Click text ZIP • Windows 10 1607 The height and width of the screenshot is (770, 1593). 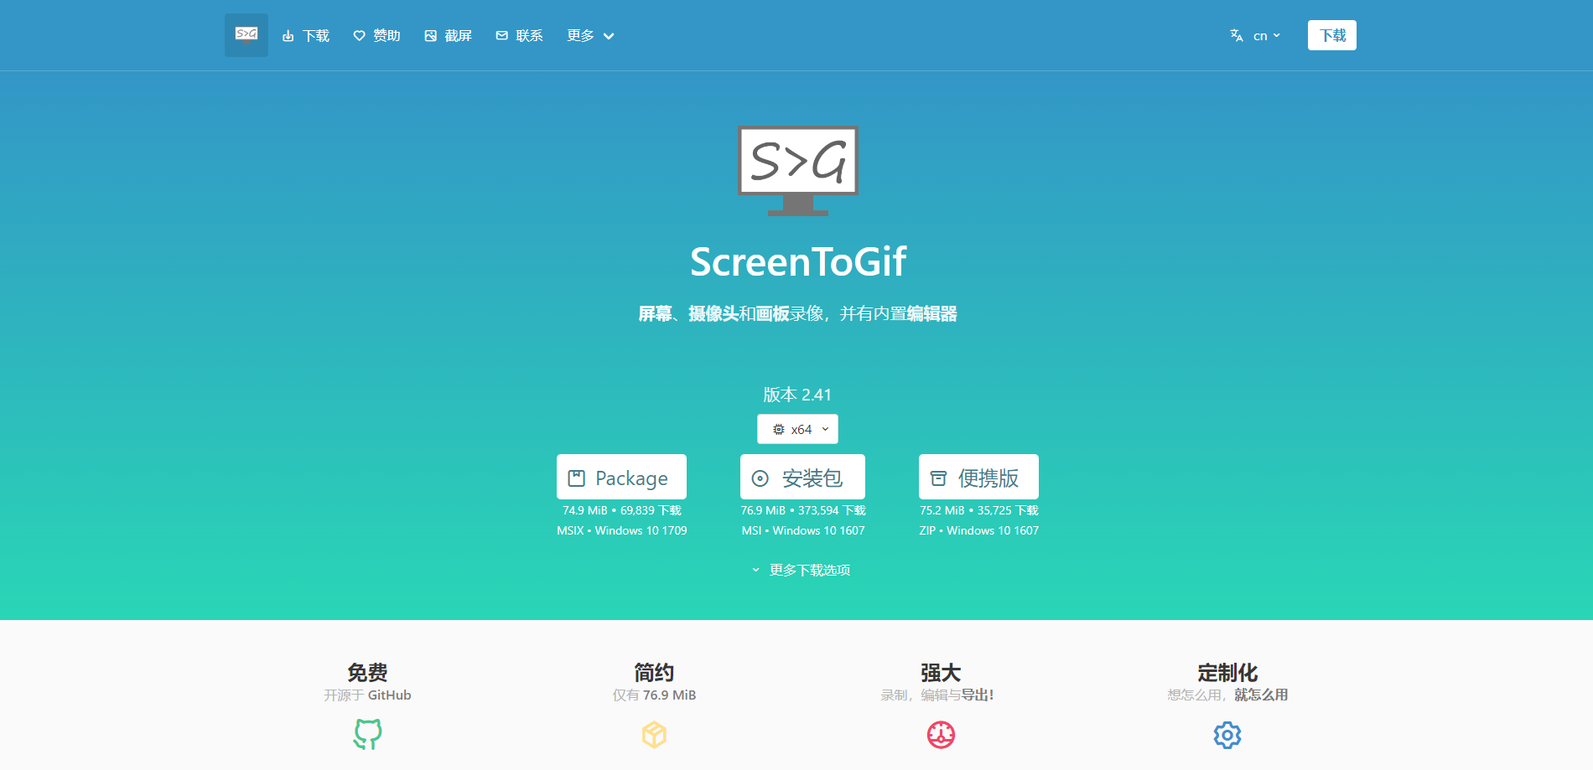point(978,530)
